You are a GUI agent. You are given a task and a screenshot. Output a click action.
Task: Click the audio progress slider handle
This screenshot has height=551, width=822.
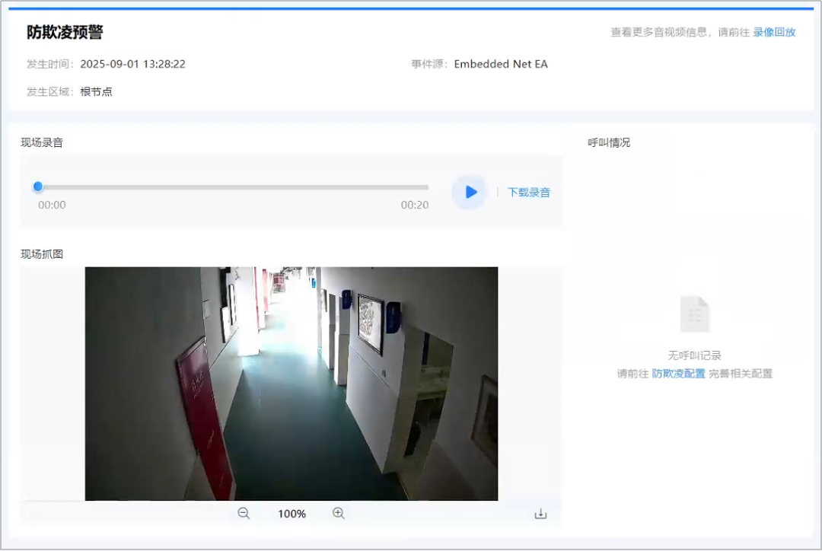38,186
